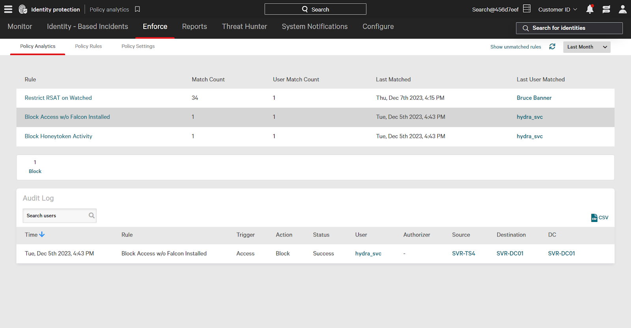Focus the Search users input
Viewport: 631px width, 328px height.
60,216
